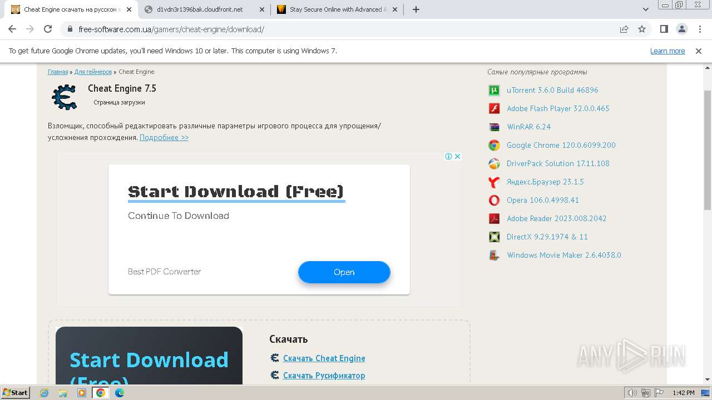The height and width of the screenshot is (400, 712).
Task: Click the DirectX icon in sidebar list
Action: click(494, 237)
